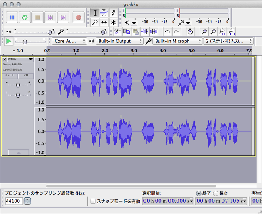Viewport: 262px width, 214px height.
Task: Select the 長さ radio button
Action: tap(216, 193)
